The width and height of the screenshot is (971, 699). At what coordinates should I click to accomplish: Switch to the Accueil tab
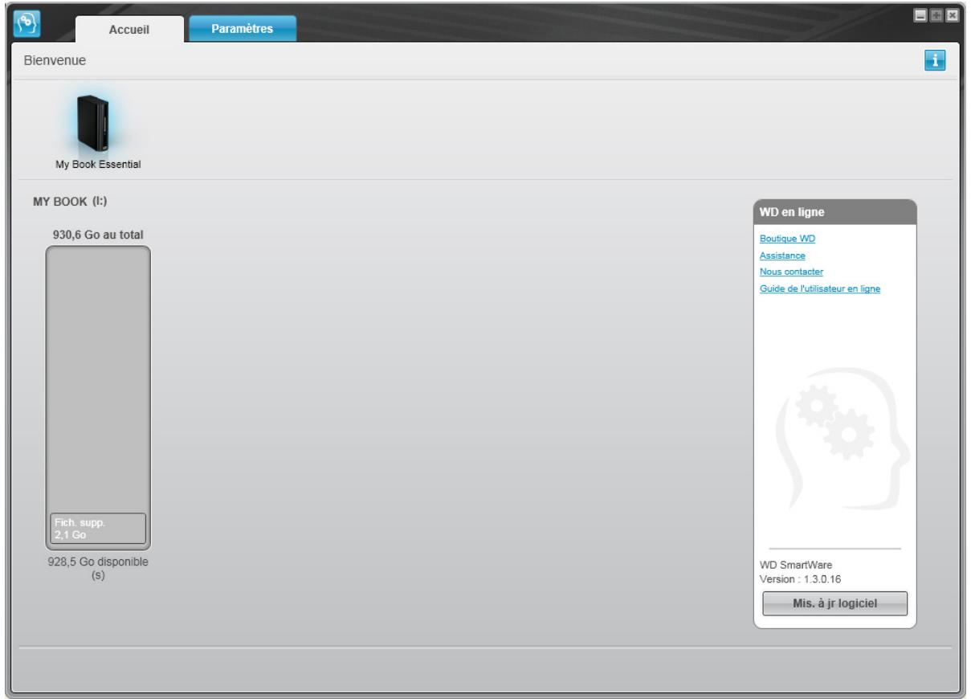click(x=129, y=30)
